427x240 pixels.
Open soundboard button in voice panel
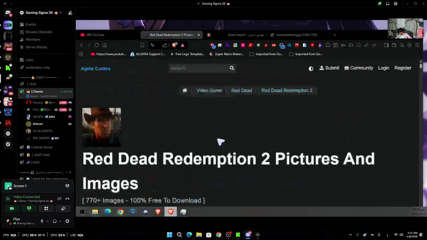pos(63,208)
